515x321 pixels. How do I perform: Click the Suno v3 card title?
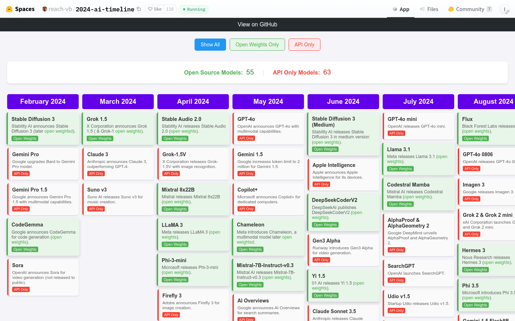(x=97, y=190)
